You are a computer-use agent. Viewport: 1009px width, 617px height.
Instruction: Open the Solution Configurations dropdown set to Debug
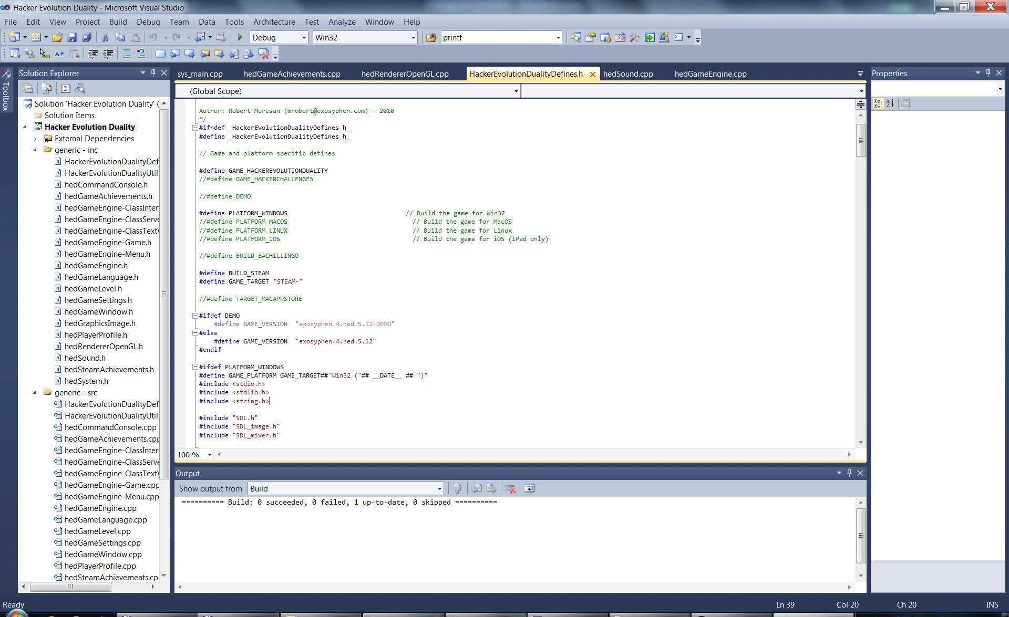pos(279,37)
